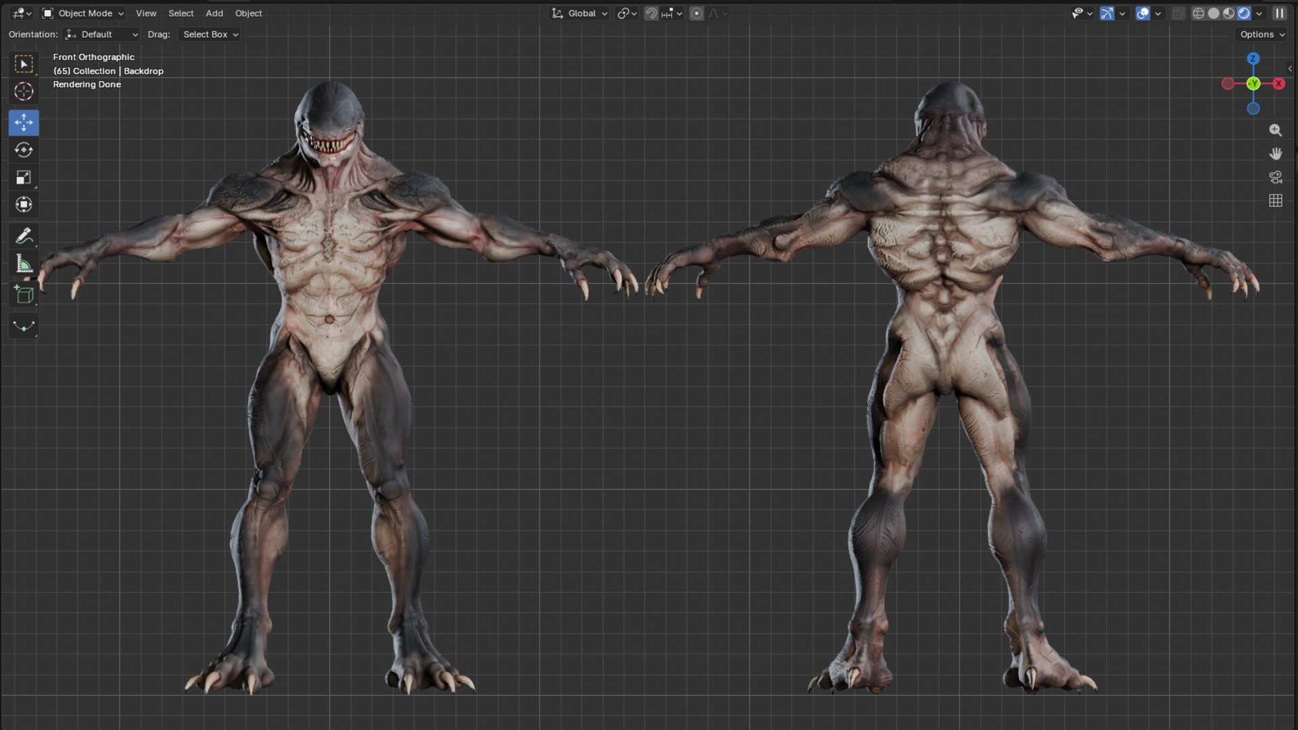This screenshot has height=730, width=1298.
Task: Toggle show overlays button
Action: click(x=1143, y=14)
